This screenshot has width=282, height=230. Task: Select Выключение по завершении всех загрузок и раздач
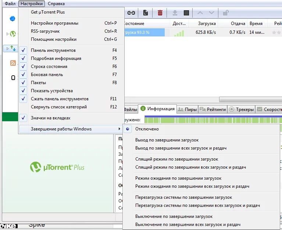pos(201,224)
